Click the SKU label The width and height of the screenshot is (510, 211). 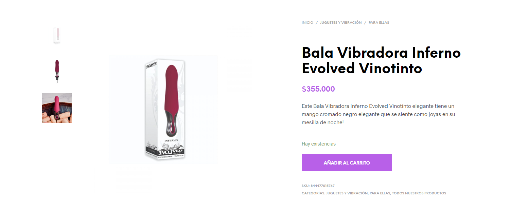point(305,186)
